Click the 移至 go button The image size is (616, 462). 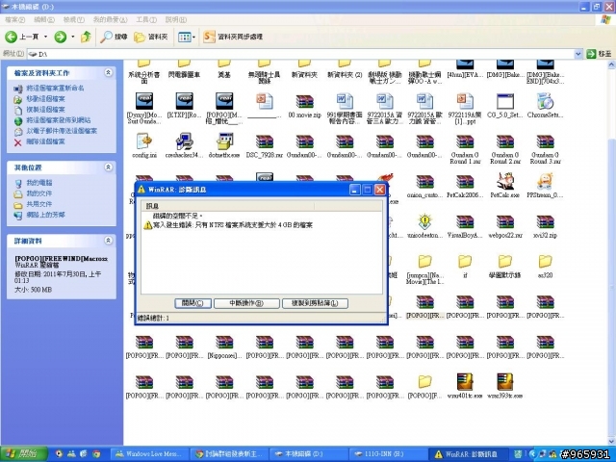(x=599, y=54)
